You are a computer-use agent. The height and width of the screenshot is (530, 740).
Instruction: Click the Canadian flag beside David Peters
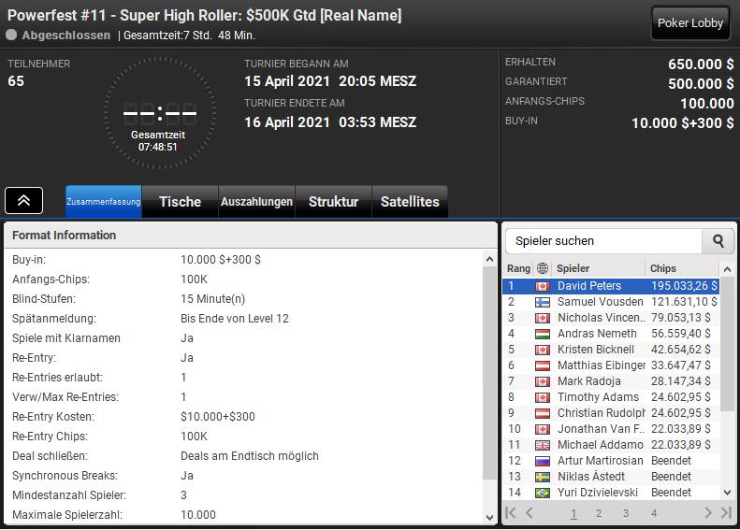543,286
